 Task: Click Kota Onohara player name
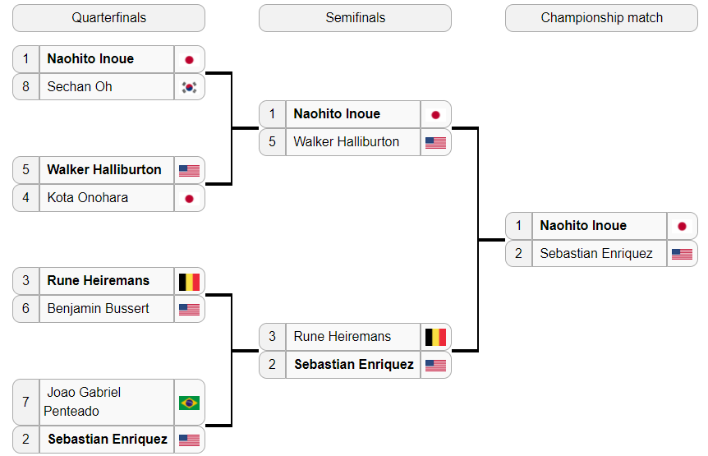tap(88, 198)
